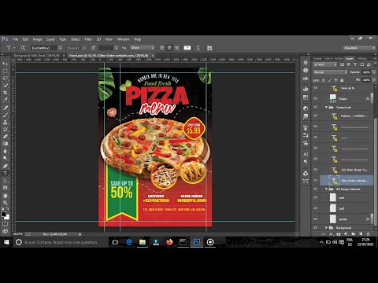Toggle Character and Paragraph panels button

(x=209, y=48)
